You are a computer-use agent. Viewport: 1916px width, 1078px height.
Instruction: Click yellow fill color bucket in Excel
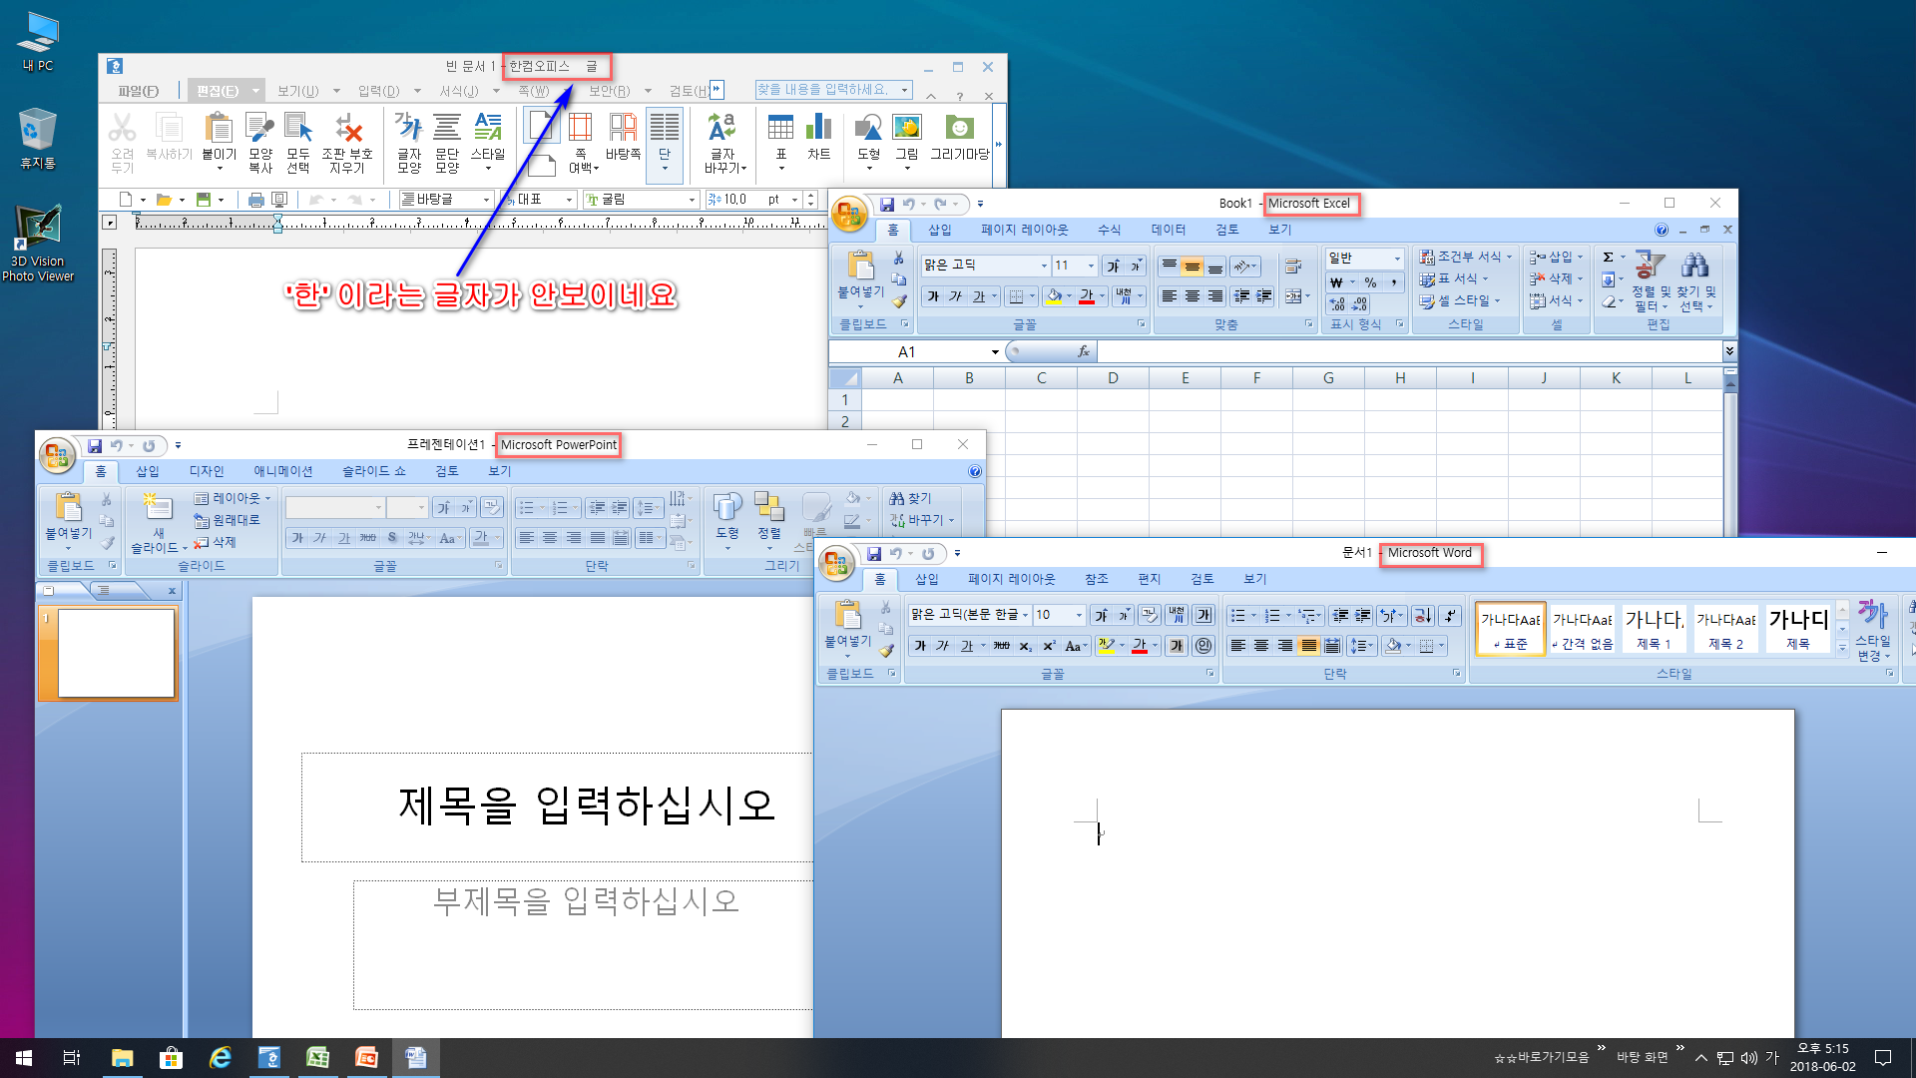click(1054, 296)
